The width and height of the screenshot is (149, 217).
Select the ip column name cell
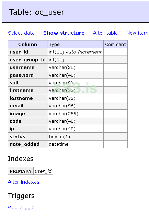(x=27, y=129)
